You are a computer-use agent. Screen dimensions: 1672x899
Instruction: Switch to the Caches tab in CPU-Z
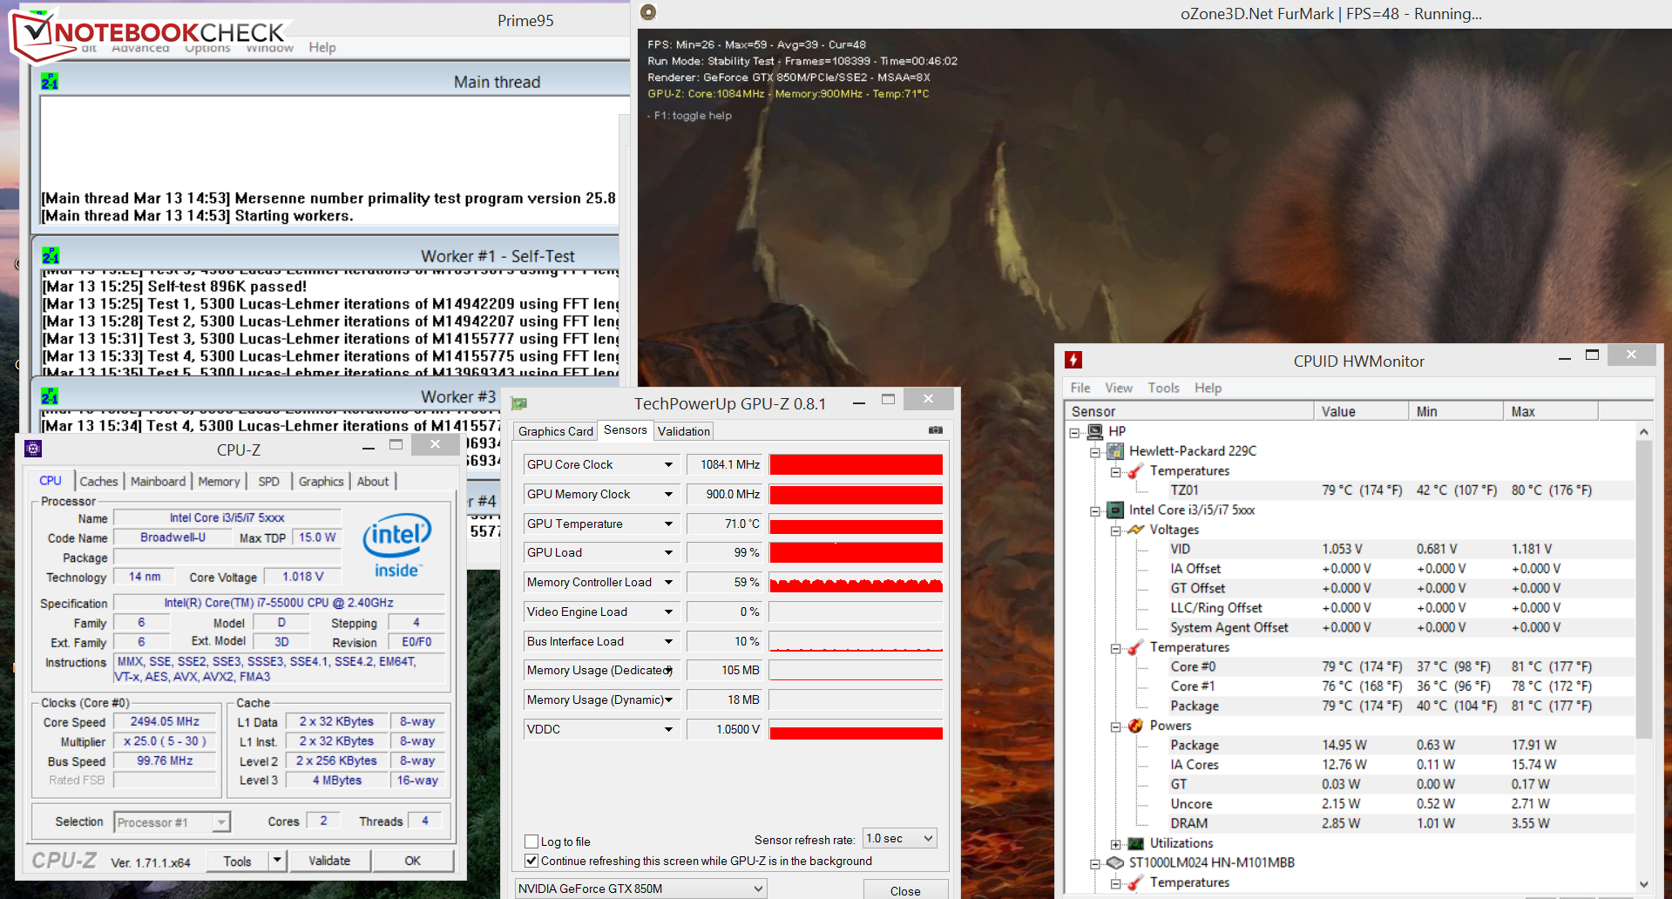(x=98, y=481)
